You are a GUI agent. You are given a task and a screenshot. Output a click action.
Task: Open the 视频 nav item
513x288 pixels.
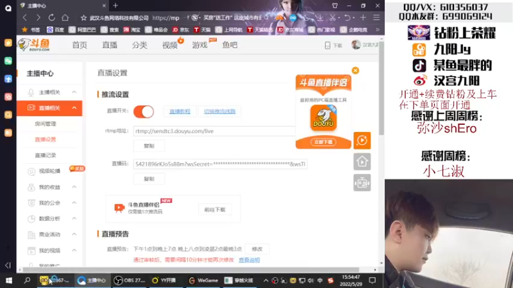[x=170, y=45]
